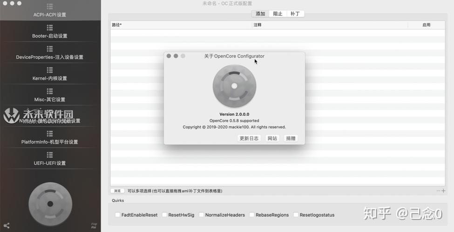454x232 pixels.
Task: Switch to the 添加 tab
Action: [x=260, y=13]
